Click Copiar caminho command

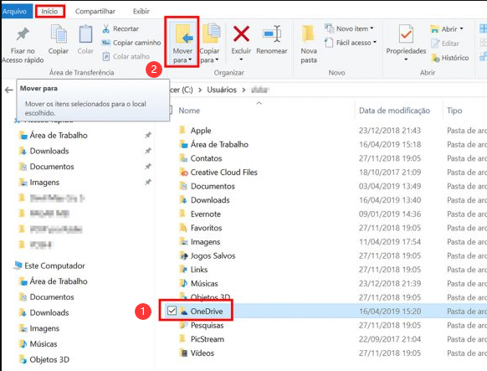(131, 43)
